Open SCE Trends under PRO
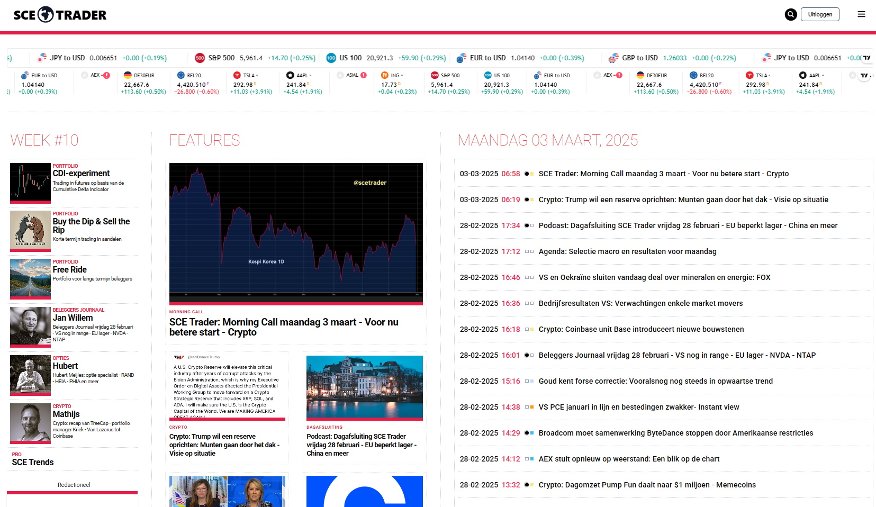Image resolution: width=876 pixels, height=507 pixels. click(32, 462)
